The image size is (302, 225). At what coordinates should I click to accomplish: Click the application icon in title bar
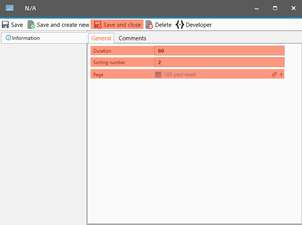[9, 8]
